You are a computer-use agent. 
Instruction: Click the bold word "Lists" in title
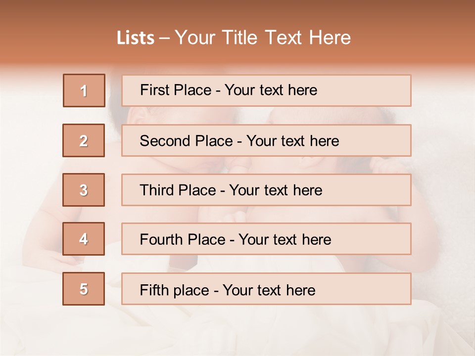136,38
